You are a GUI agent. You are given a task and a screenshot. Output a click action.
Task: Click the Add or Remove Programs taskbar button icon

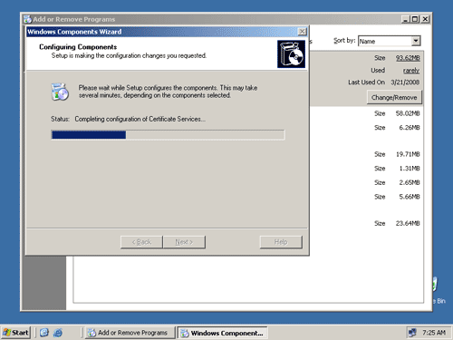coord(92,333)
